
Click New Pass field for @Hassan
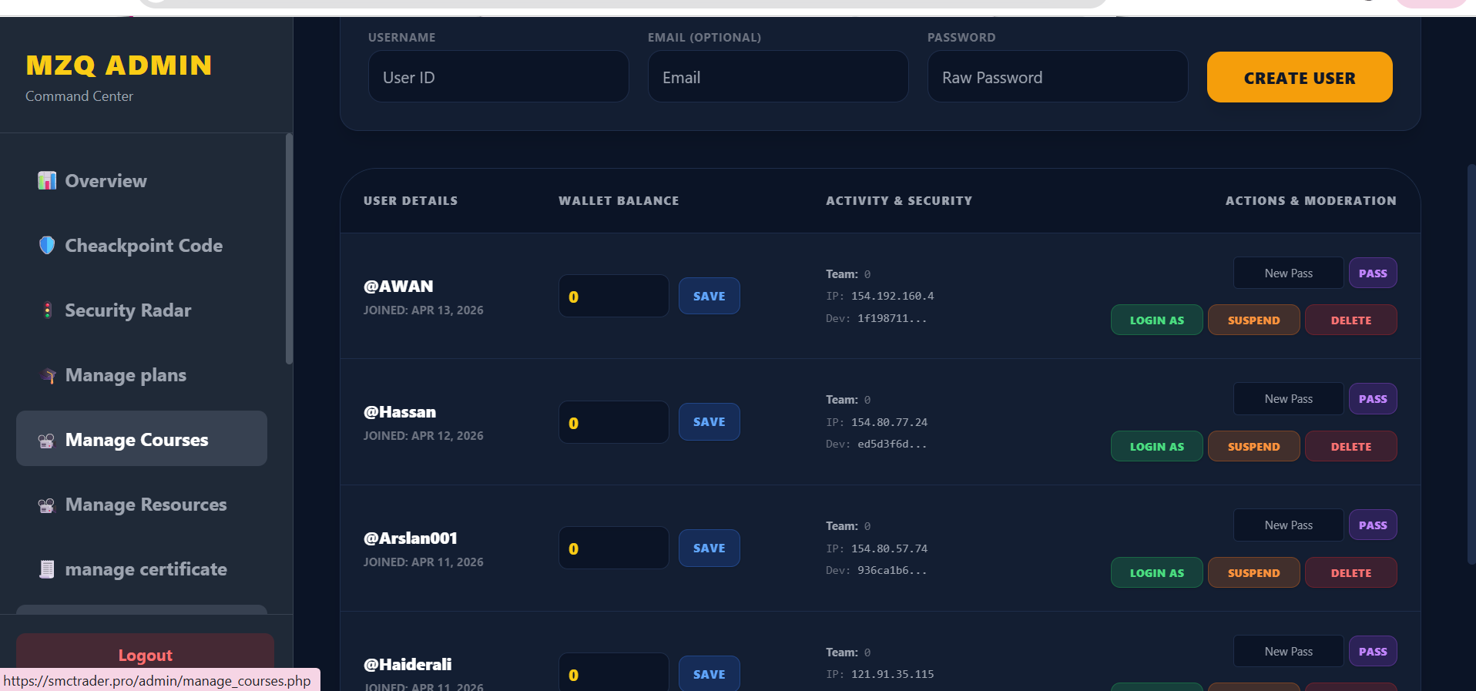tap(1288, 399)
